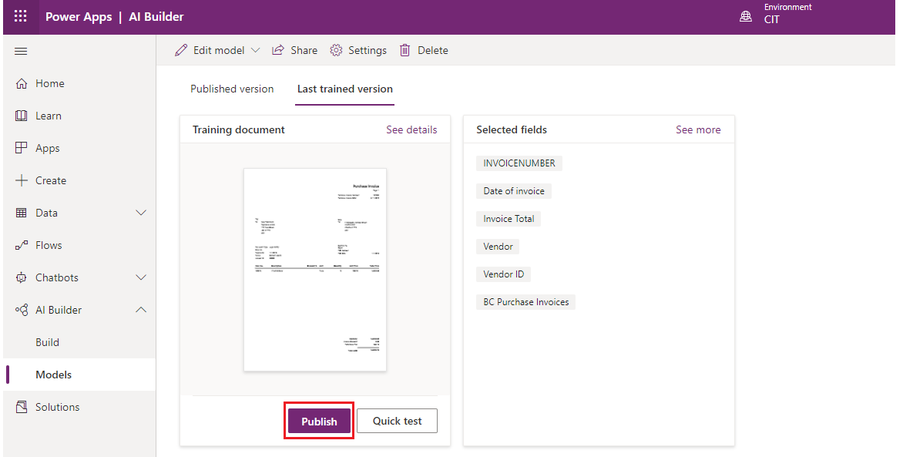This screenshot has width=913, height=457.
Task: Click the Apps grid icon
Action: (22, 148)
